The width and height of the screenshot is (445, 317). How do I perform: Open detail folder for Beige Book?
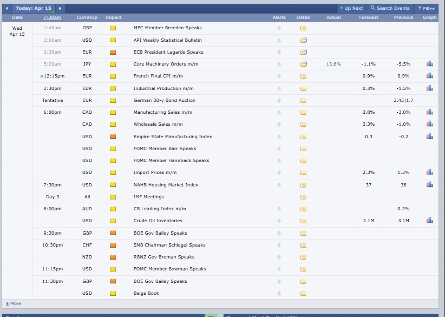click(x=303, y=293)
